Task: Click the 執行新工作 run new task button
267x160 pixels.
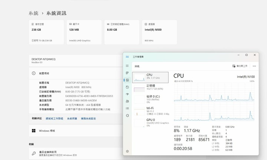Action: (240, 66)
